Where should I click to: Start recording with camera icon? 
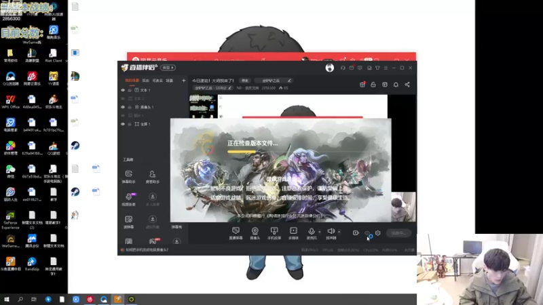click(x=356, y=233)
